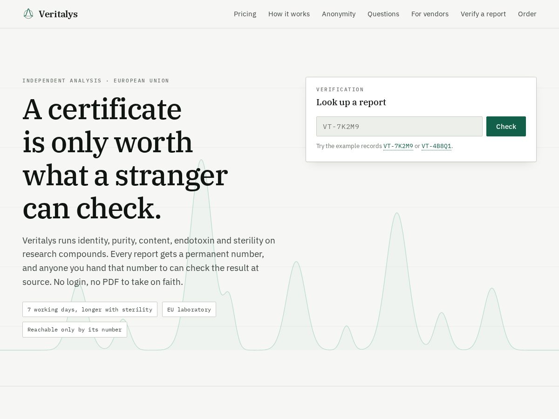Viewport: 559px width, 419px height.
Task: Click the Veritalys triangle logo icon
Action: coord(28,14)
